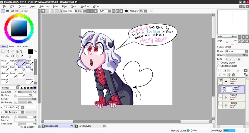Switch to the Binary brush tab
This screenshot has width=249, height=133.
pyautogui.click(x=11, y=46)
